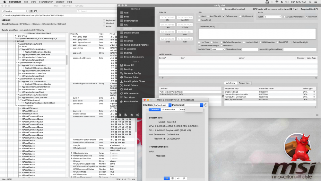Select the second icon in FB-Patcher bottom bar

click(x=172, y=178)
